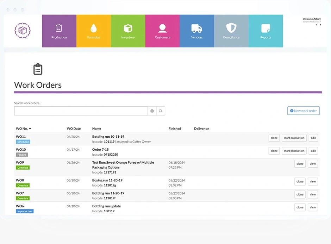Image resolution: width=331 pixels, height=244 pixels.
Task: Click the box logo icon at top left
Action: (x=23, y=31)
